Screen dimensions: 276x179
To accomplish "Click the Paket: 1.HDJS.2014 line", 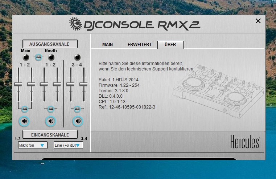I will pyautogui.click(x=119, y=80).
